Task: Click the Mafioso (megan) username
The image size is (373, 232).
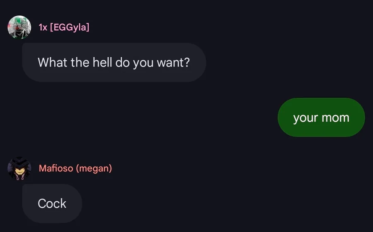Action: pos(75,169)
